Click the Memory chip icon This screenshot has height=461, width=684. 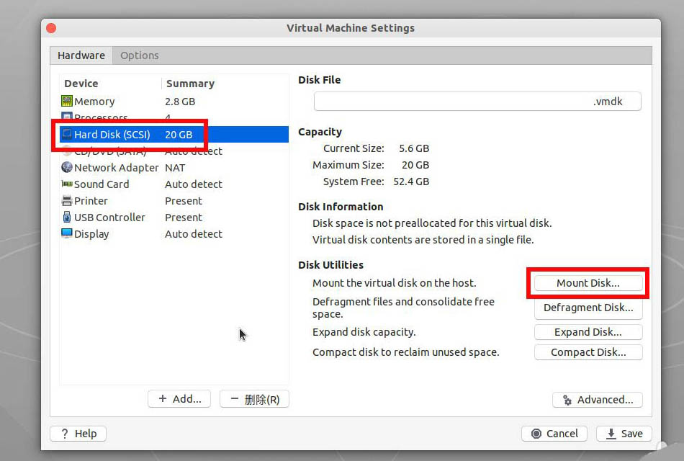coord(67,102)
